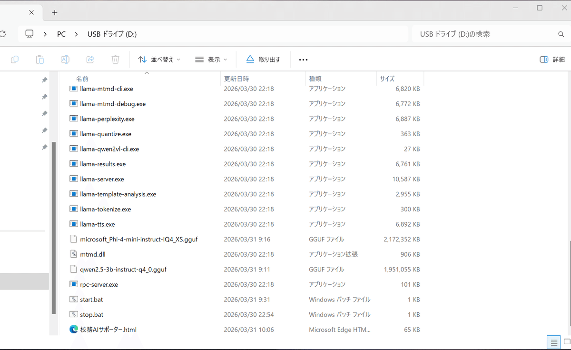Screen dimensions: 571x350
Task: Select the microsoft_Phi-4-mini-instruct gguf file icon
Action: (73, 239)
